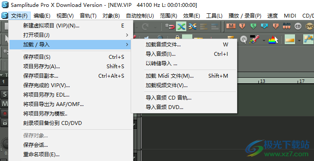Click the blue-gray object lines icon
Viewport: 314px width, 161px height.
215,26
